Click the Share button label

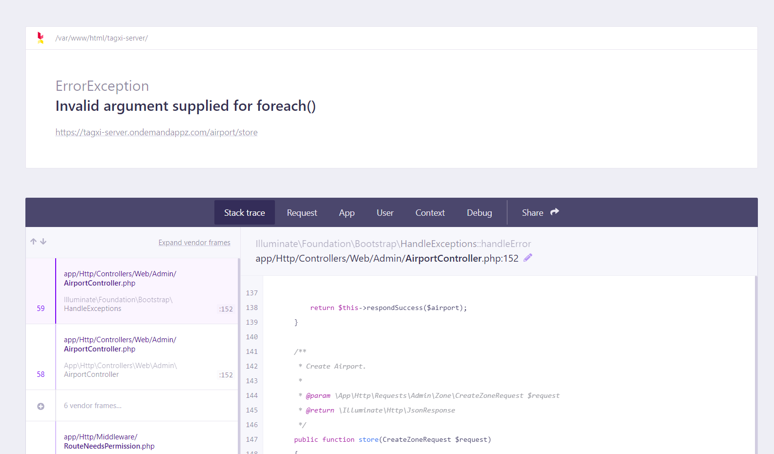coord(532,212)
